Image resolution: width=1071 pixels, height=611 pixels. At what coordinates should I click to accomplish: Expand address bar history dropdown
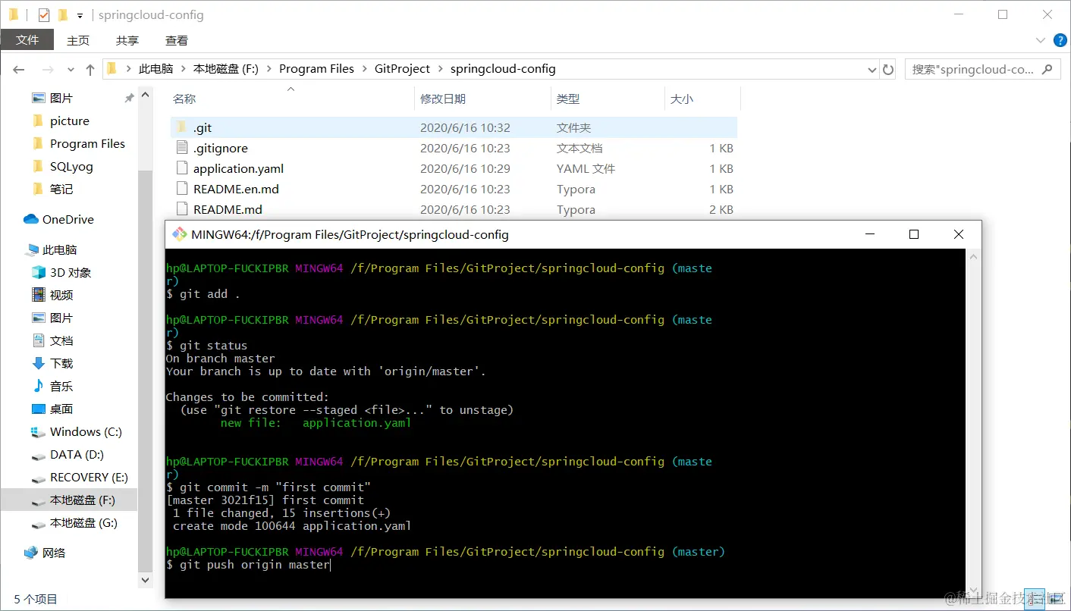coord(872,69)
